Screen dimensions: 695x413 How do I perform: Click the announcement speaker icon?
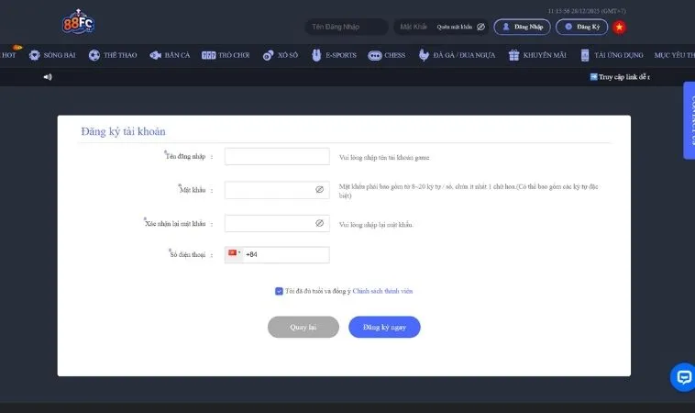click(x=48, y=77)
